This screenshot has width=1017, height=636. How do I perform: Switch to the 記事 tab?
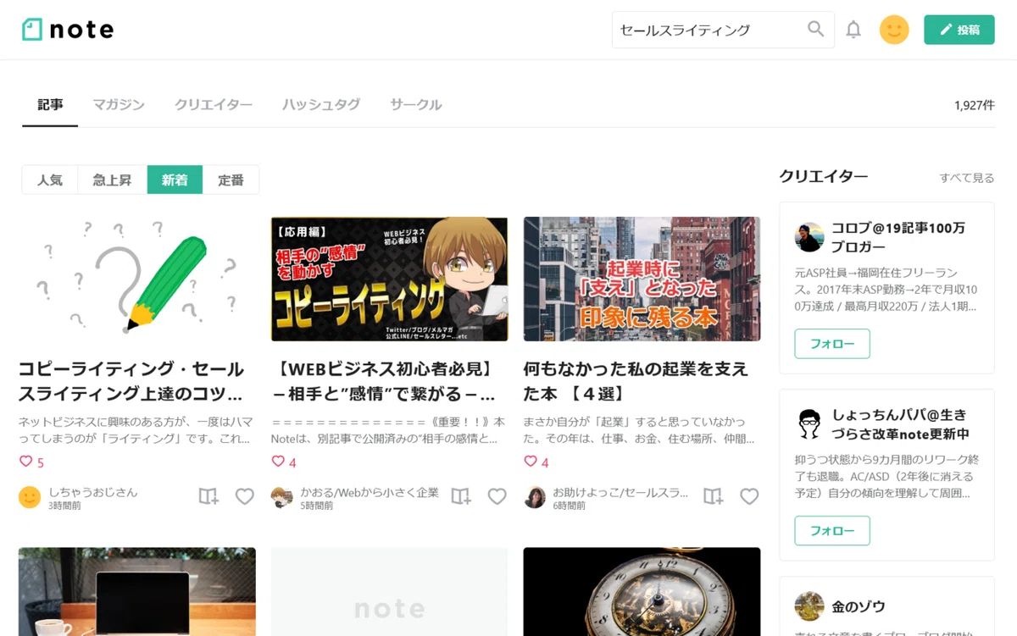[50, 105]
